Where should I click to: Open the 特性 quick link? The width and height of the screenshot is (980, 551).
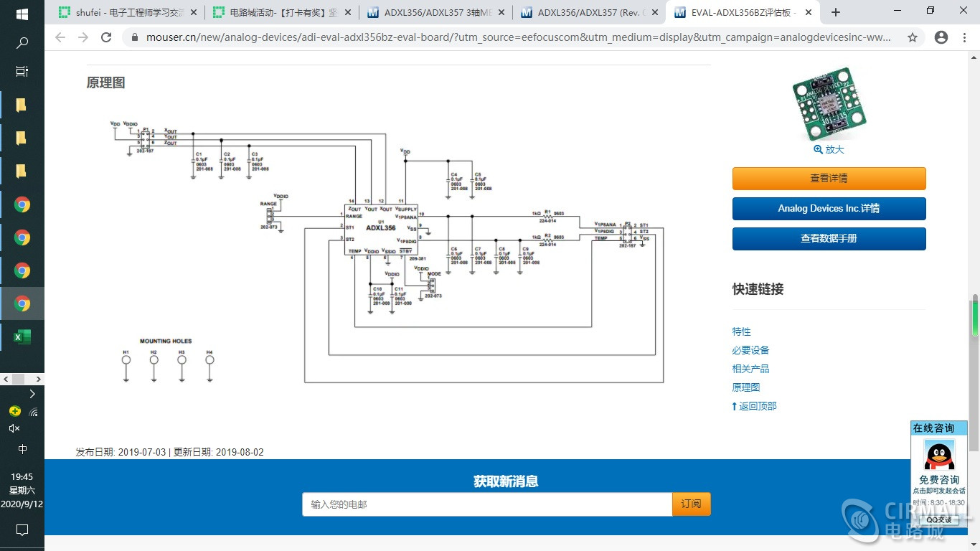(x=741, y=331)
